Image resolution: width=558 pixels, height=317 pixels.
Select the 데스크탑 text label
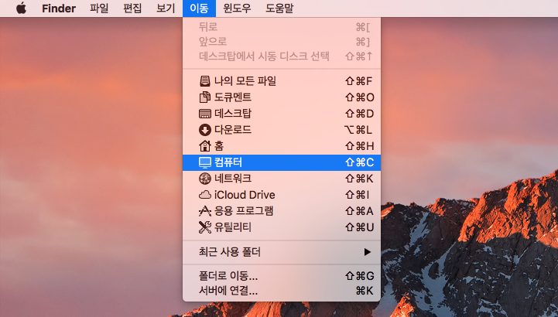233,114
